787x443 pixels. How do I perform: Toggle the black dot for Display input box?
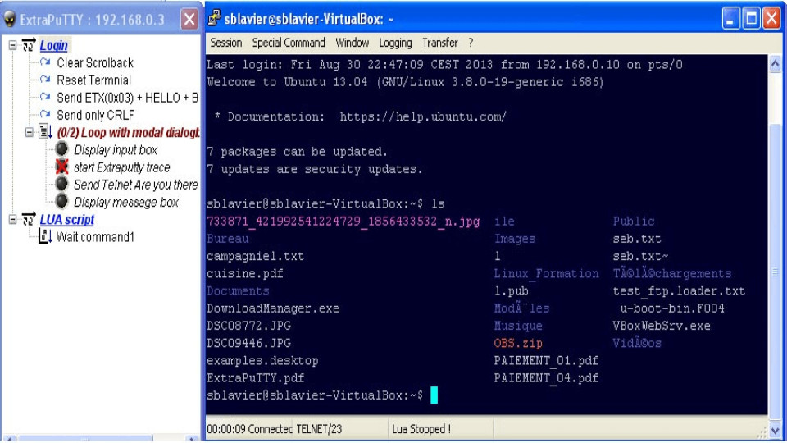[x=61, y=149]
